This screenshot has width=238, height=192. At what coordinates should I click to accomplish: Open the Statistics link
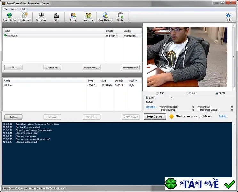(x=151, y=107)
